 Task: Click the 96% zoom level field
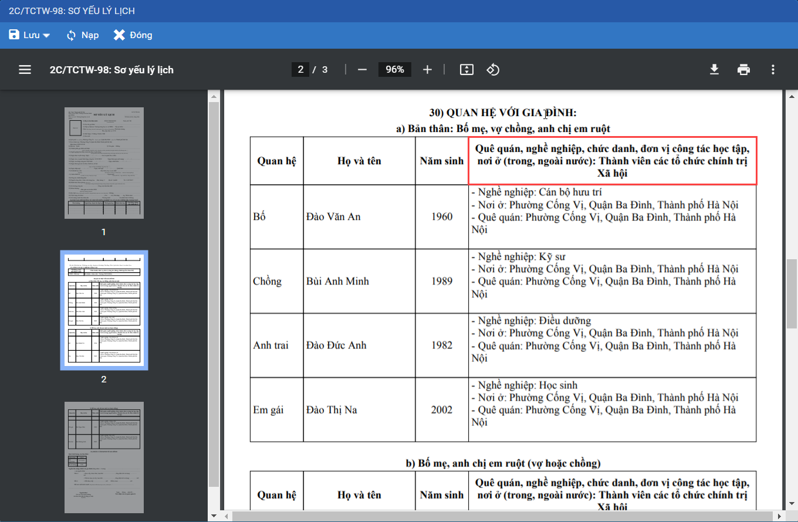[395, 70]
